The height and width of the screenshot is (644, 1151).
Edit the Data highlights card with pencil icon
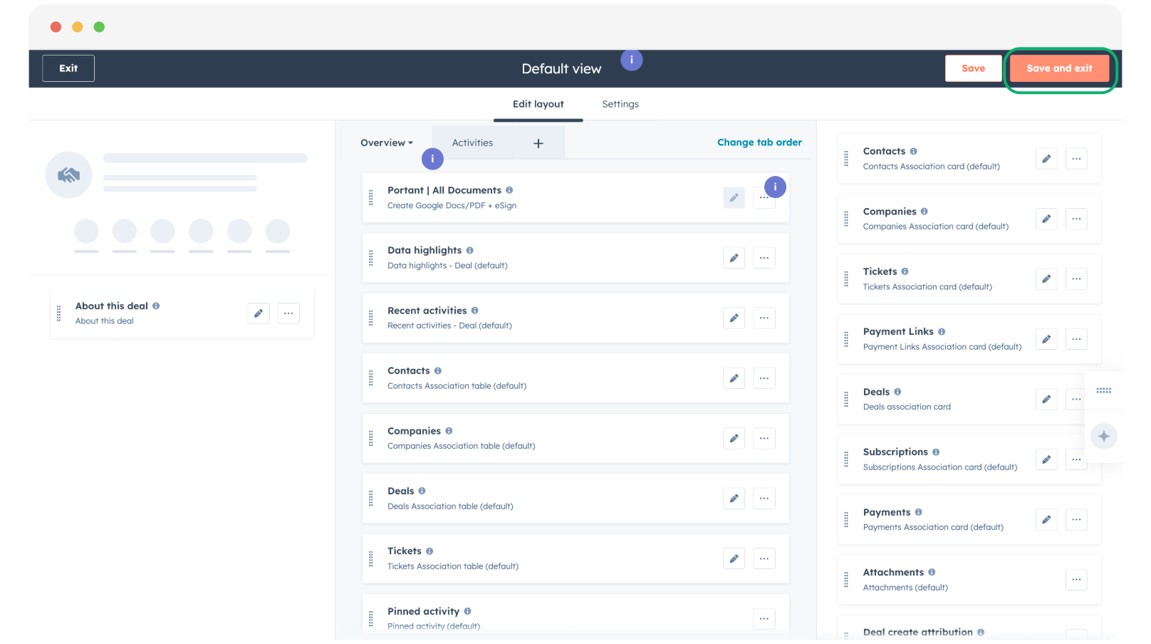point(734,258)
